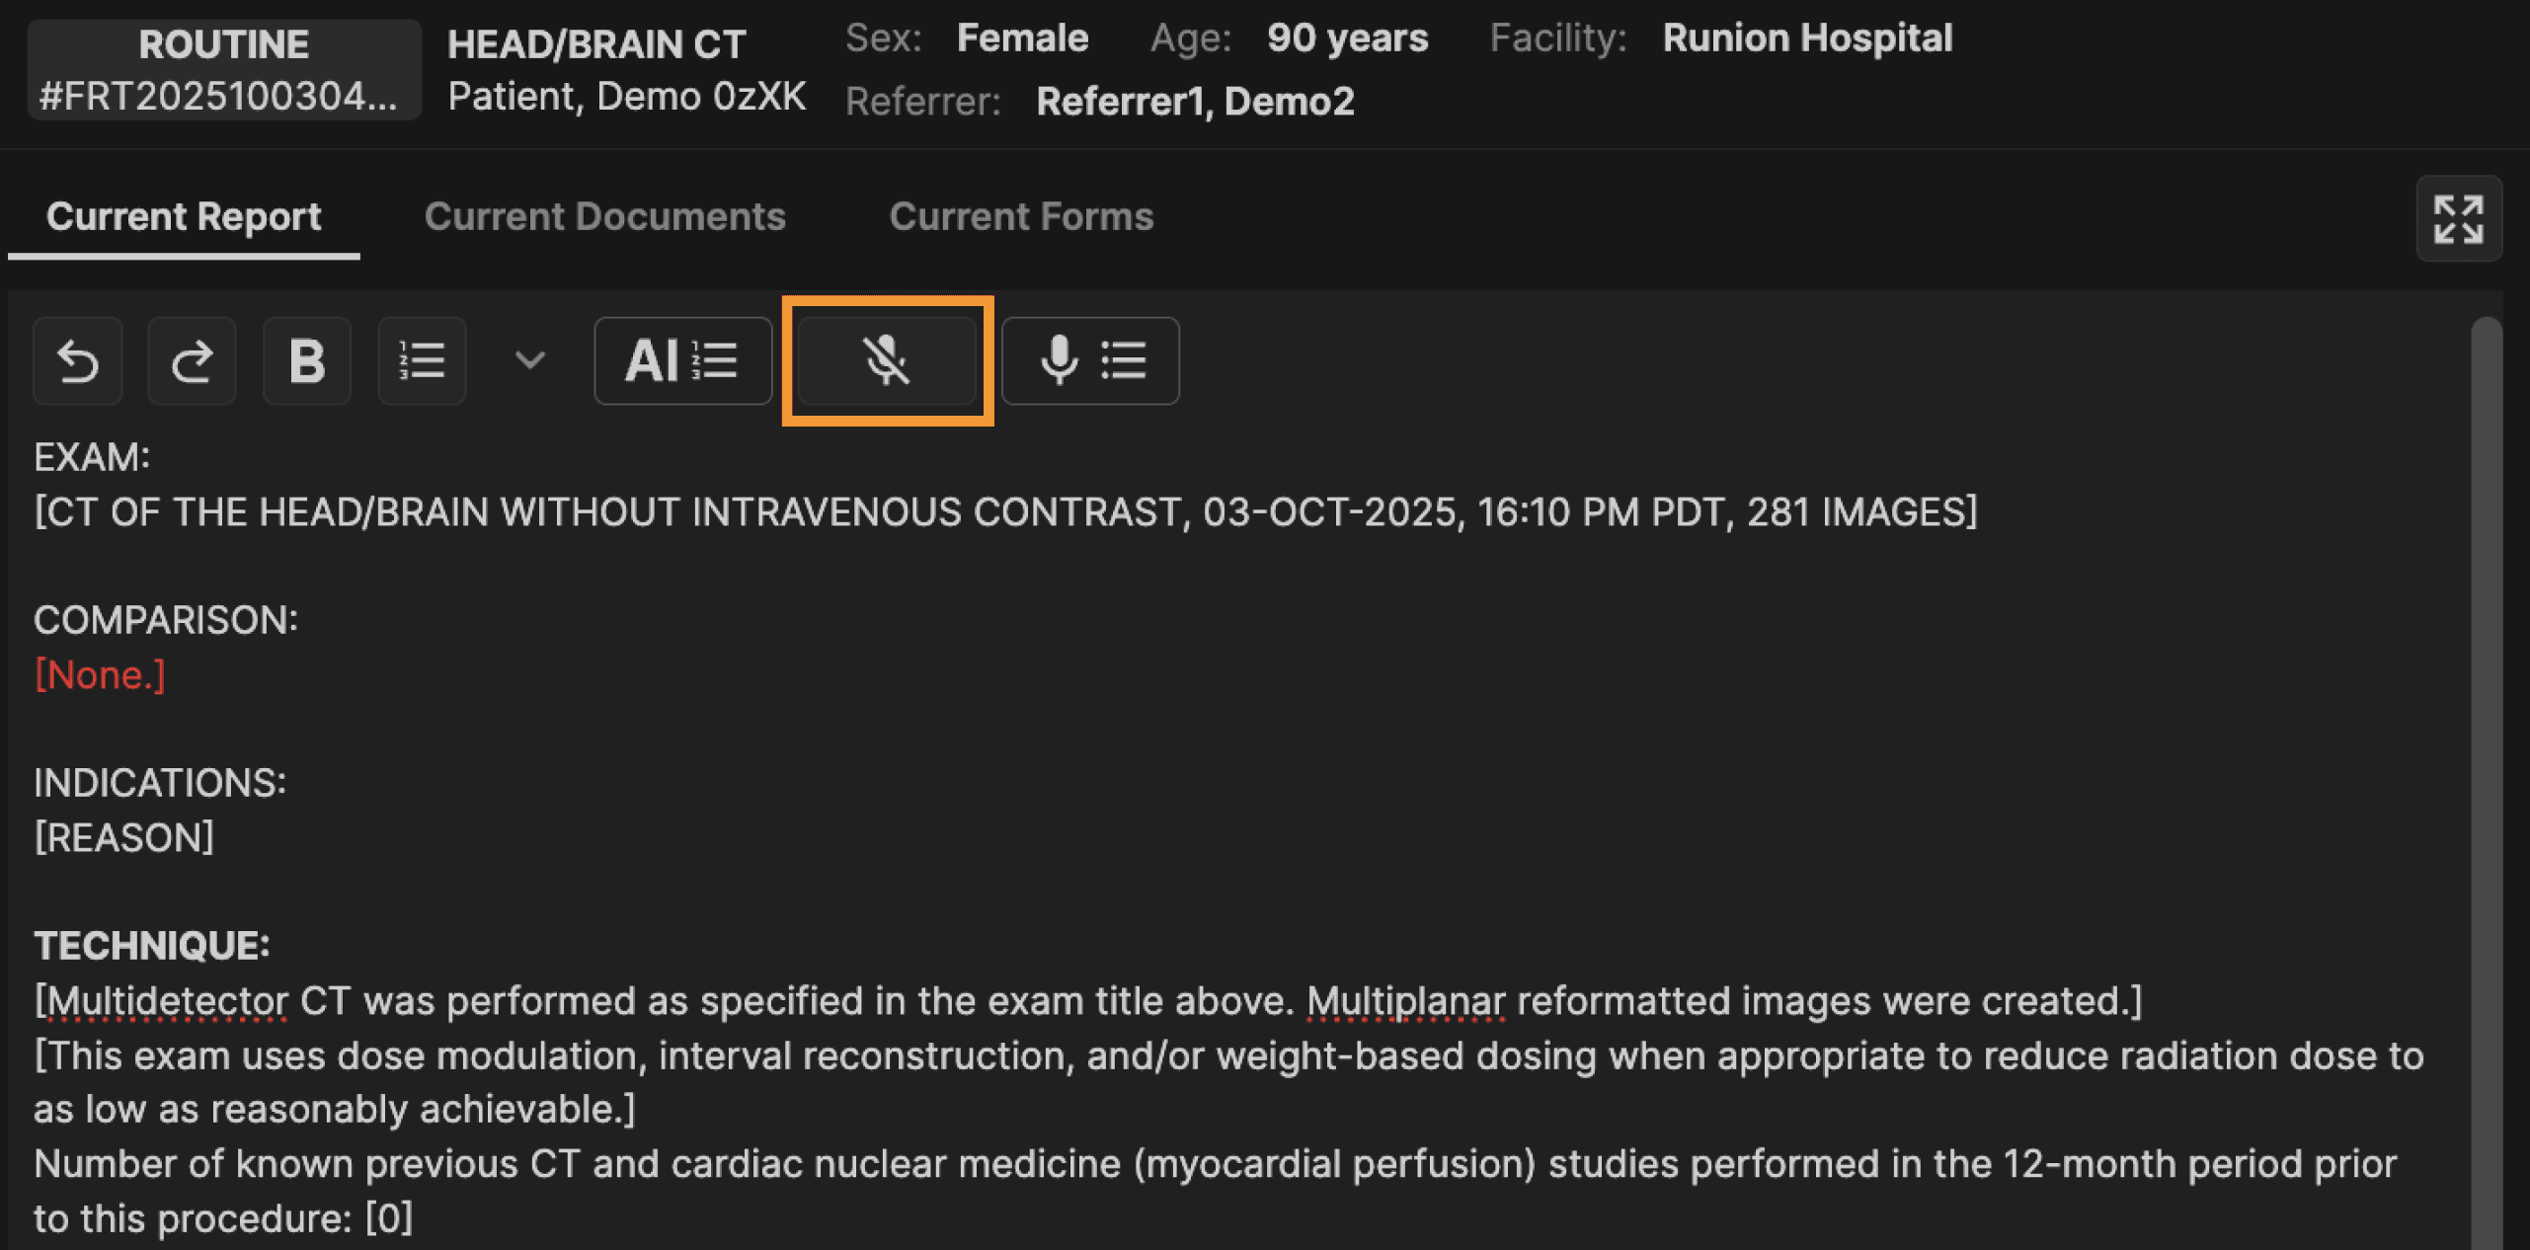The height and width of the screenshot is (1250, 2530).
Task: Click the [0] previous studies count field
Action: (x=388, y=1218)
